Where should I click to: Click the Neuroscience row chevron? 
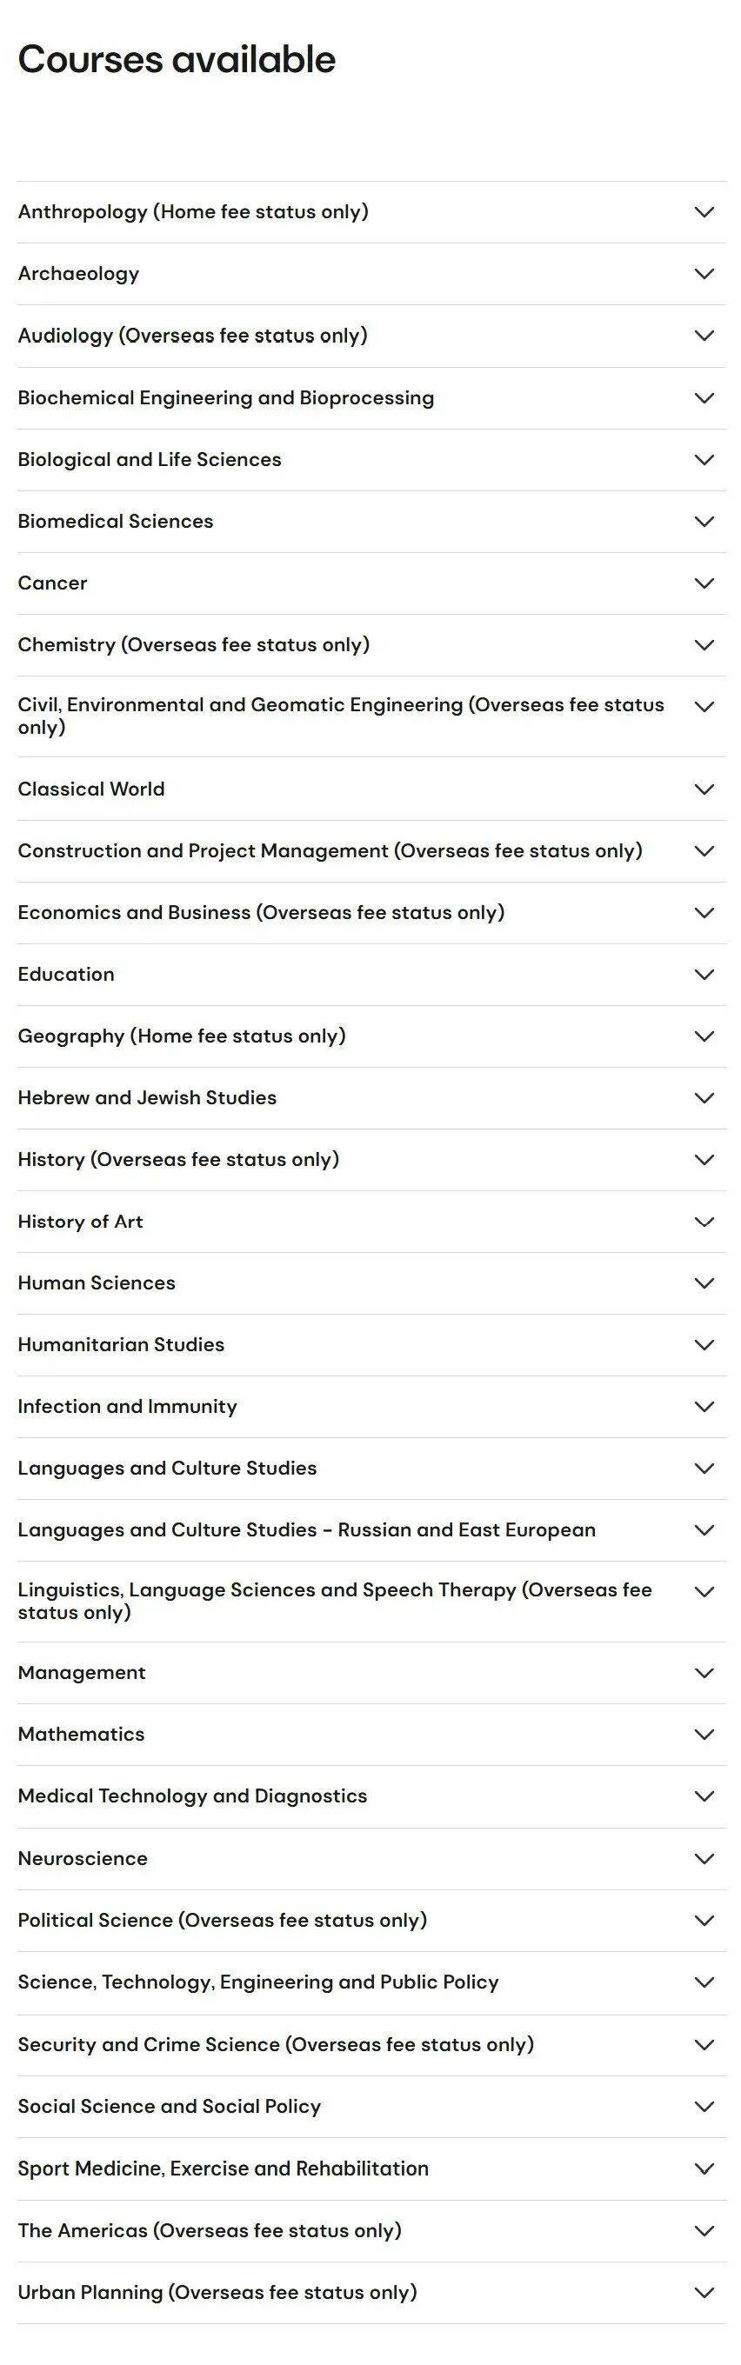(x=704, y=1859)
